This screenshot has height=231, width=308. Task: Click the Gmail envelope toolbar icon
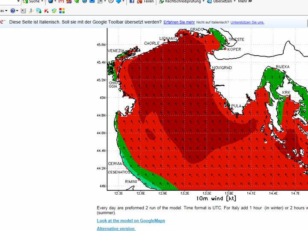[61, 2]
